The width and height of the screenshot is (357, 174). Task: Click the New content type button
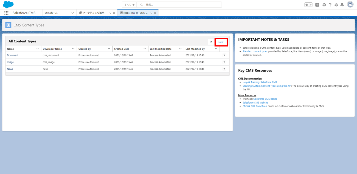[221, 42]
